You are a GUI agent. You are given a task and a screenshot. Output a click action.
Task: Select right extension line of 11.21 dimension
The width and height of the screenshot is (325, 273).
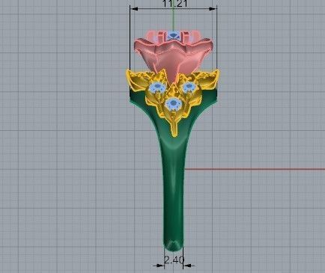(216, 37)
